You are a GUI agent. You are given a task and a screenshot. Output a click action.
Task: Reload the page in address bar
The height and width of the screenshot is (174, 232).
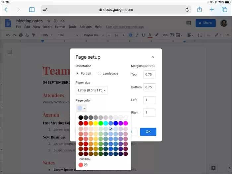(187, 10)
